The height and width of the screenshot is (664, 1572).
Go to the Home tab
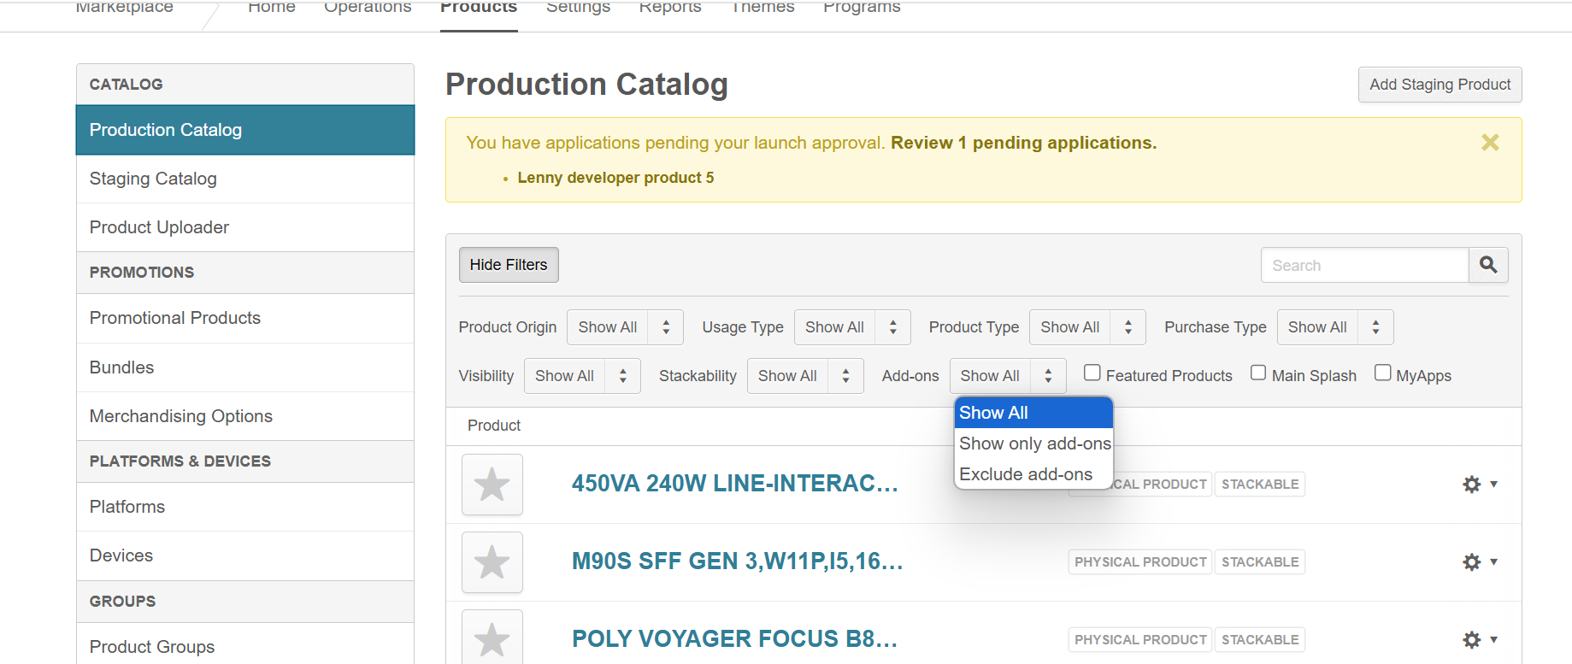(x=272, y=8)
